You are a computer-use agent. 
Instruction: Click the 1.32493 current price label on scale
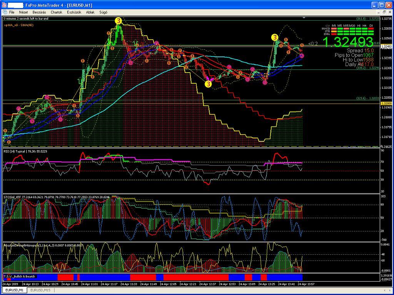pos(386,46)
